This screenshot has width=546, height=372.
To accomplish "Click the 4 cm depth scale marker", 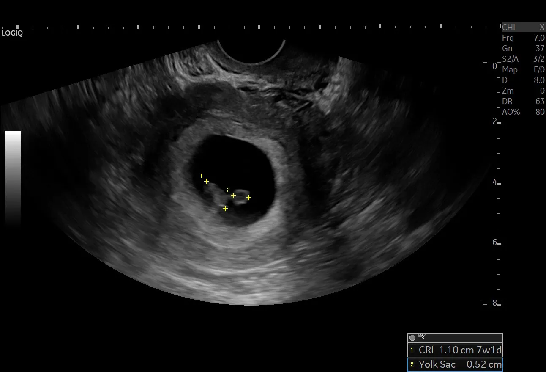I will pos(495,182).
